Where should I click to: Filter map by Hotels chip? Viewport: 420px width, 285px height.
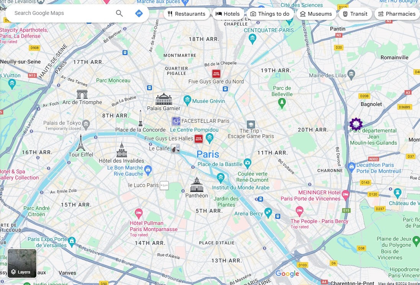coord(228,14)
